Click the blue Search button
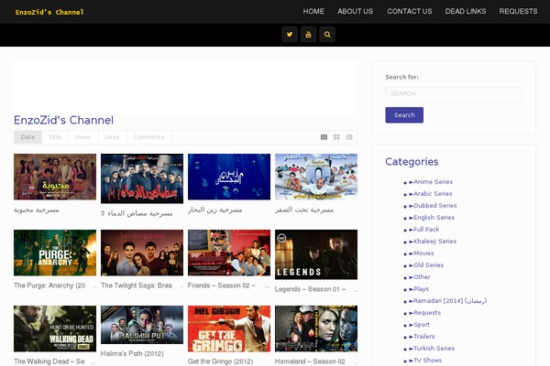The height and width of the screenshot is (366, 550). click(x=404, y=115)
